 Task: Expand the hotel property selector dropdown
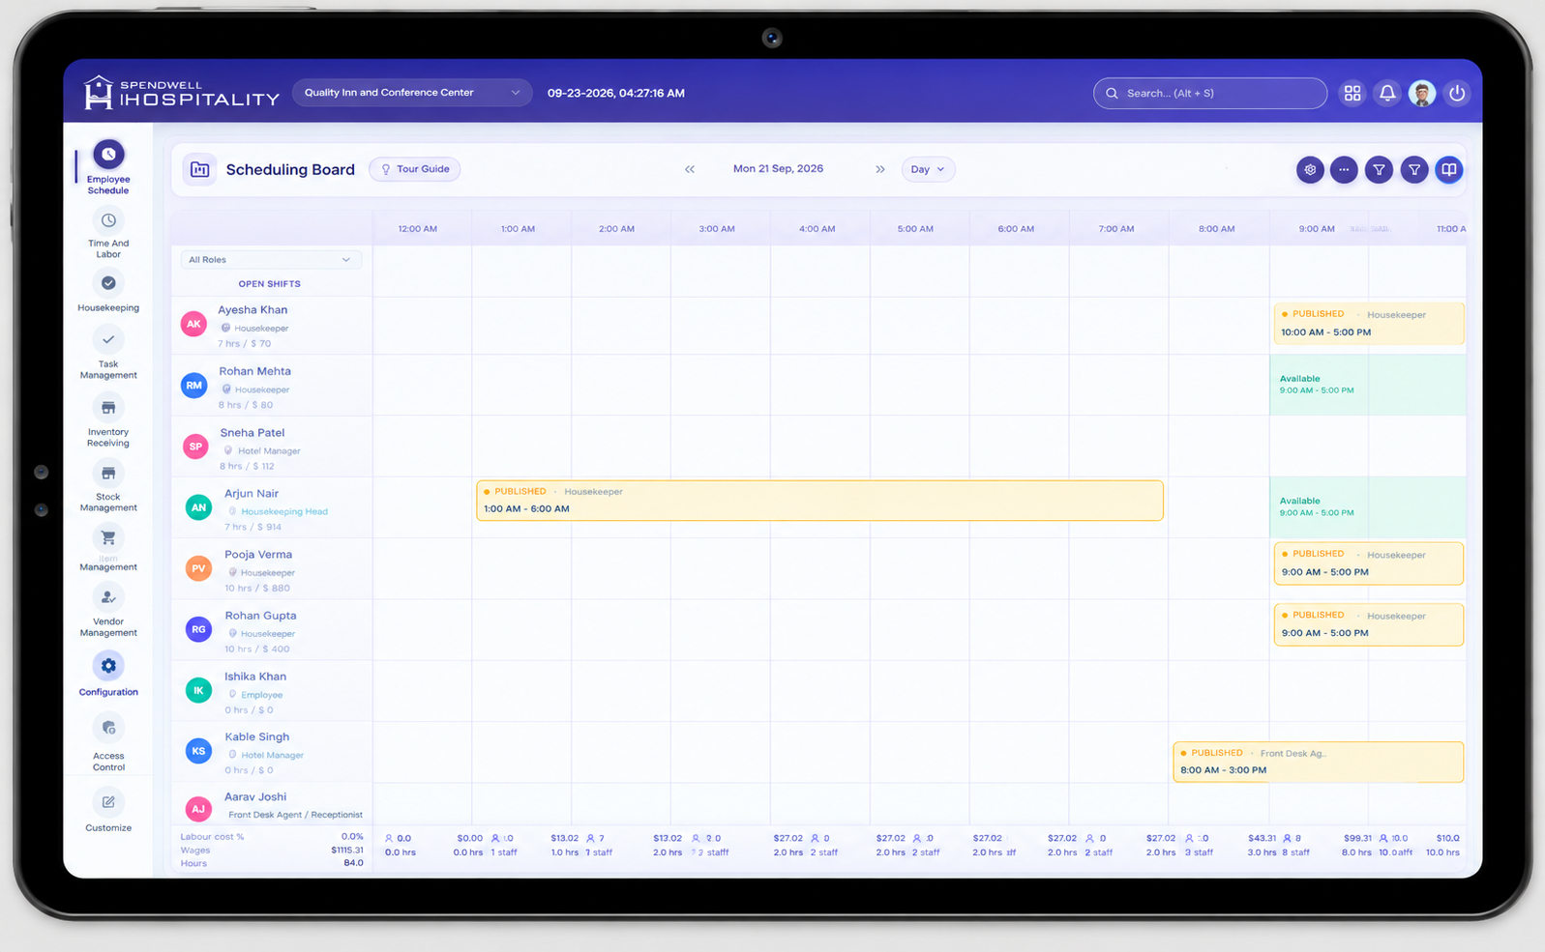(412, 93)
